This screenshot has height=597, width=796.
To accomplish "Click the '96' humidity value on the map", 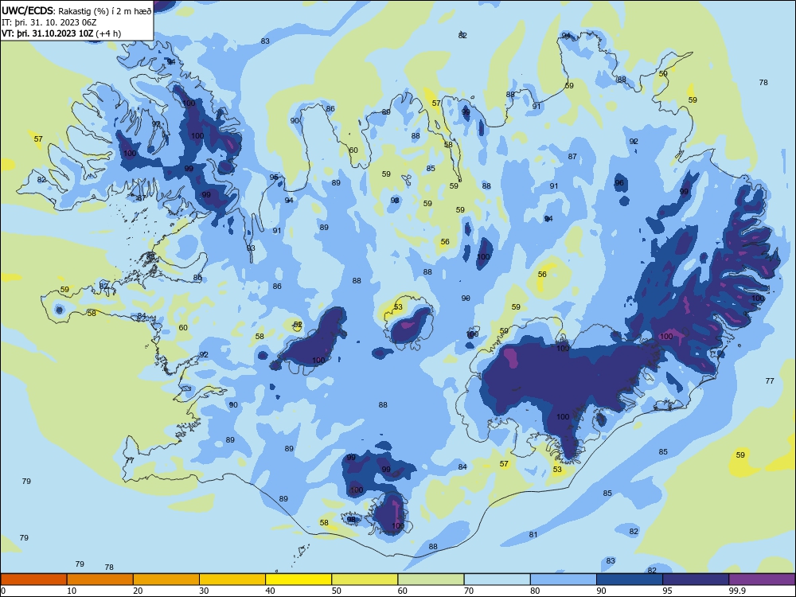I will coord(618,183).
